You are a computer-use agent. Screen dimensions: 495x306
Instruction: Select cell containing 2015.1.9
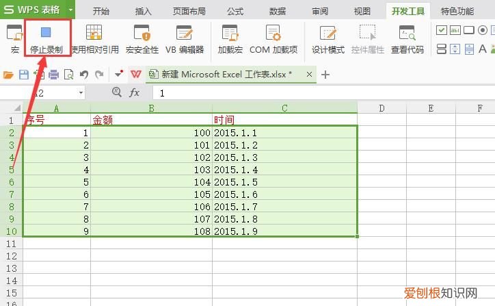284,231
